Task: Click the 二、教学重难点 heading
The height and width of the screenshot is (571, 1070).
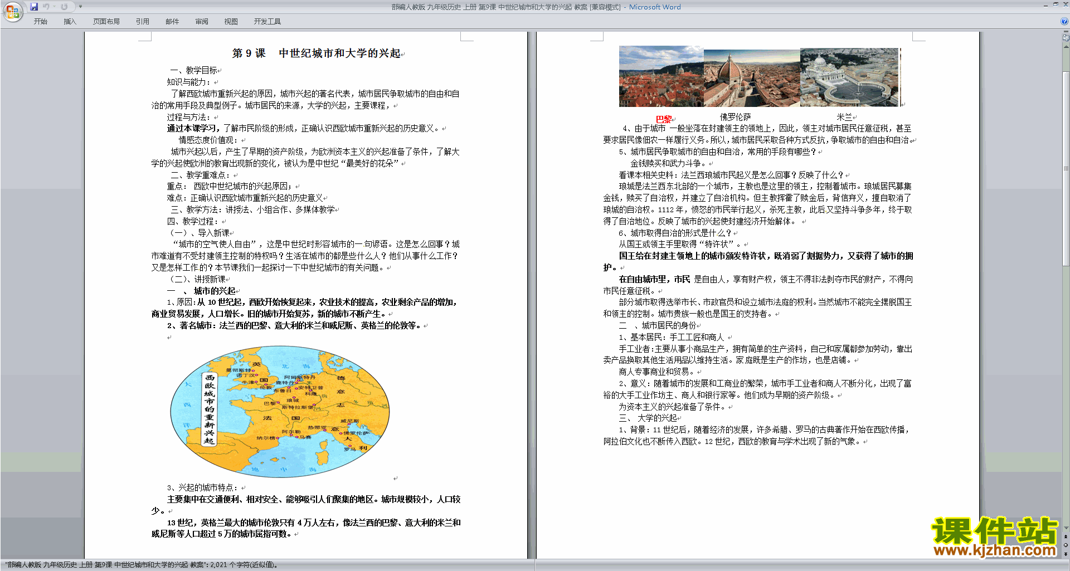Action: point(201,175)
